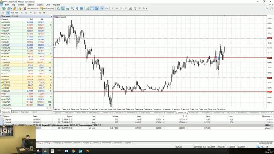Select the vertical line drawing tool
This screenshot has width=274, height=154.
point(112,9)
